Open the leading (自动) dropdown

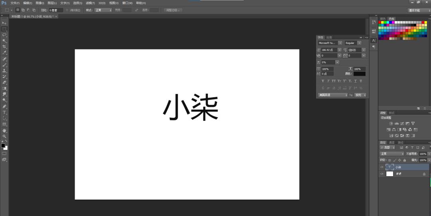364,50
